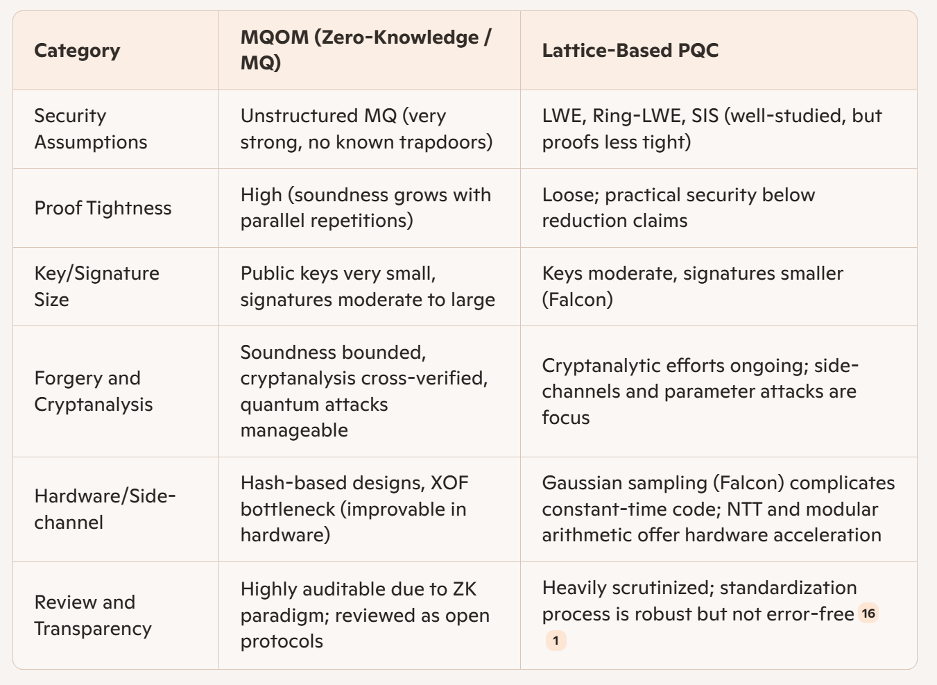Click the 'Hash-based designs, XOF bottleneck' cell

coord(354,509)
